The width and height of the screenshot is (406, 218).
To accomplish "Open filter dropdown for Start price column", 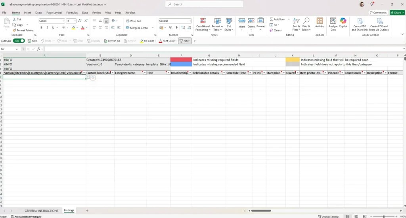I will [284, 73].
